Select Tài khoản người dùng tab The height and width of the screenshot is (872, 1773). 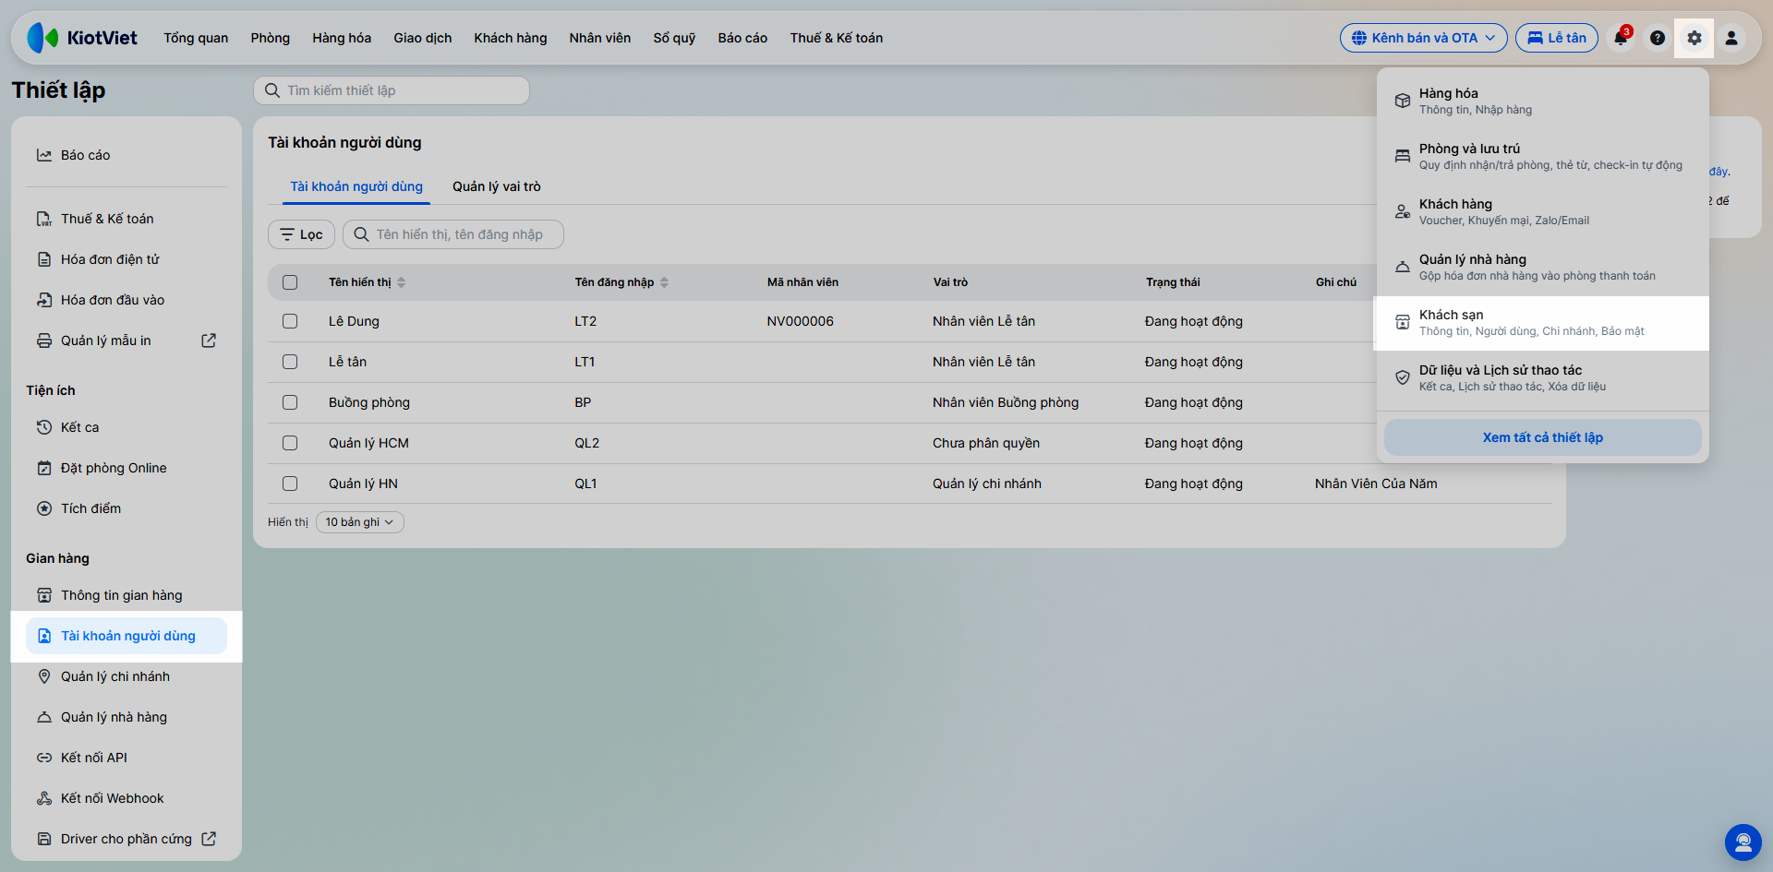point(356,186)
